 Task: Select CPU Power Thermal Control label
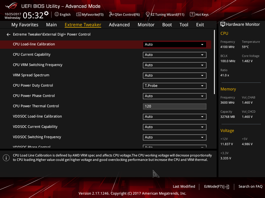[x=36, y=106]
